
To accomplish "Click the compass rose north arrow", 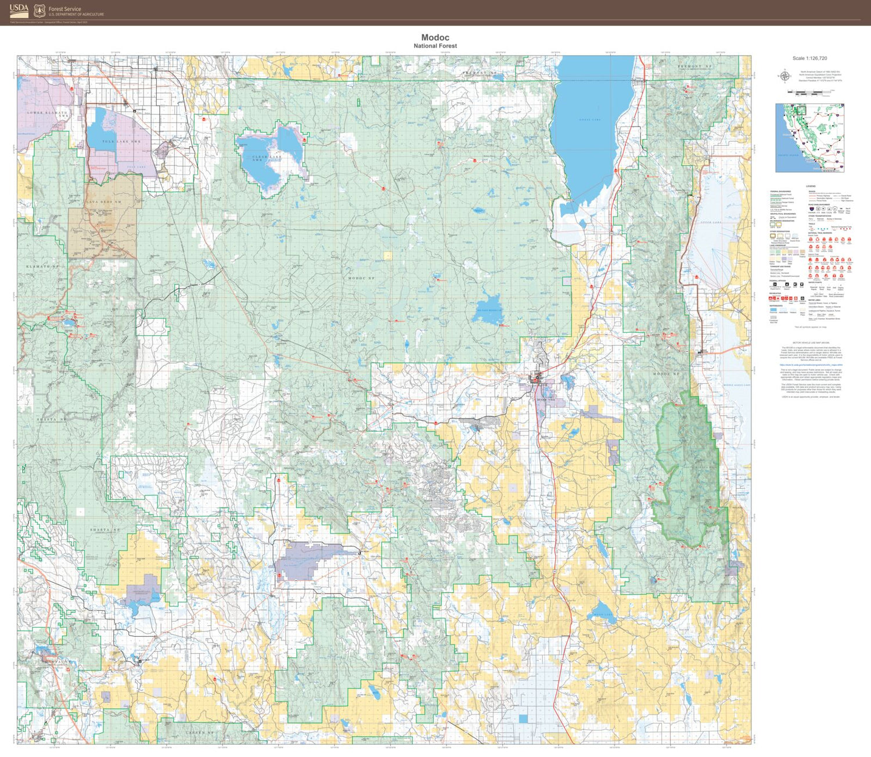I will click(x=785, y=76).
